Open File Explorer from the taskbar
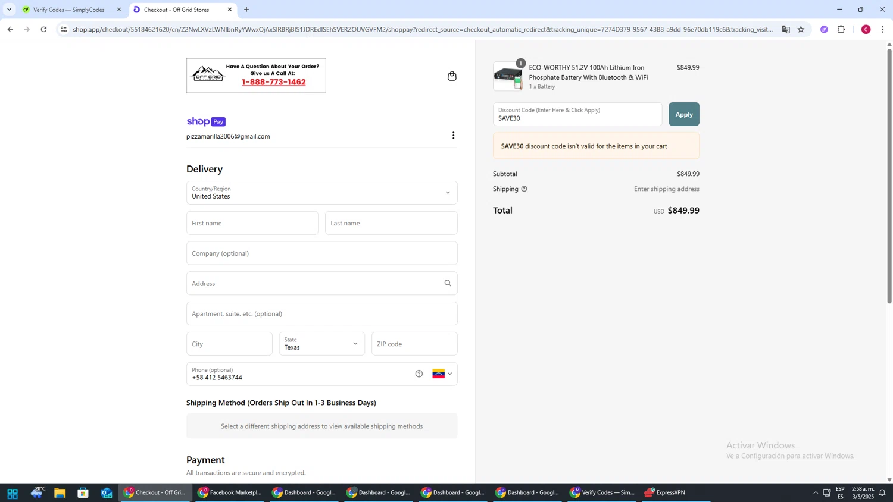893x502 pixels. [x=60, y=493]
